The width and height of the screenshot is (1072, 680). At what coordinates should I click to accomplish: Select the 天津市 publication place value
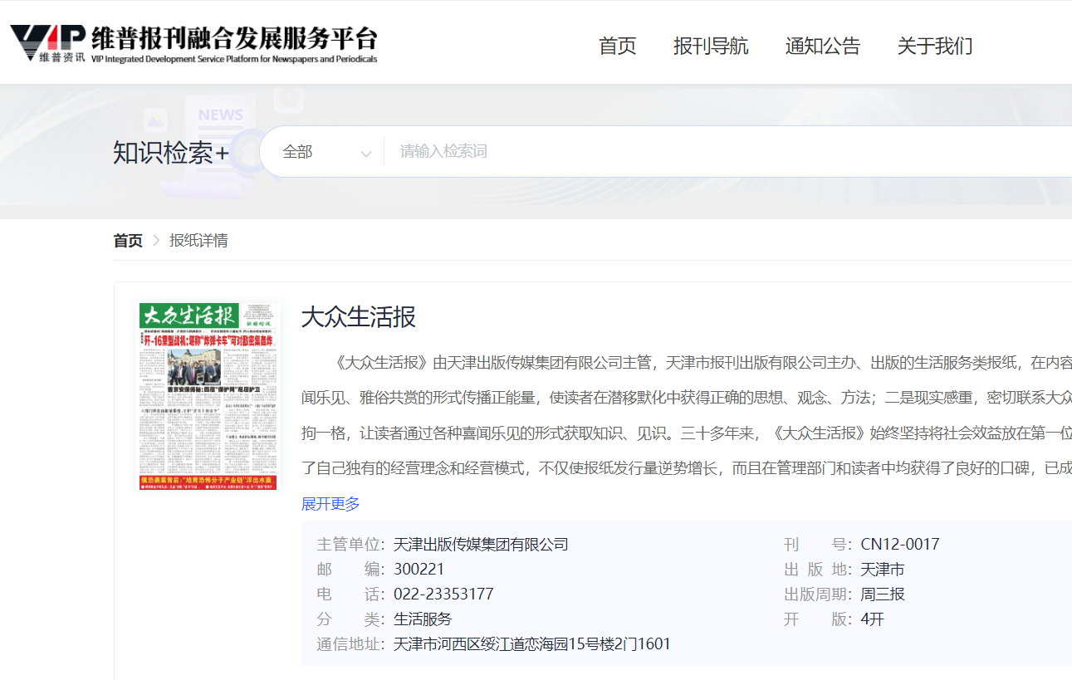[883, 570]
